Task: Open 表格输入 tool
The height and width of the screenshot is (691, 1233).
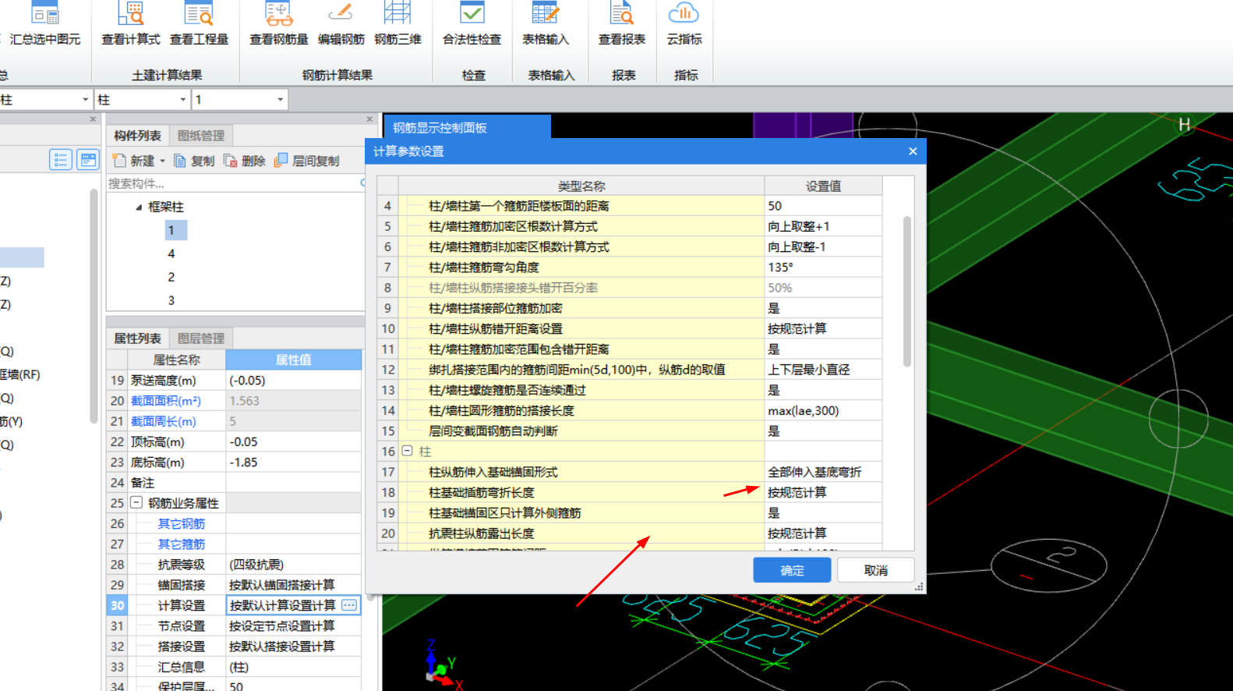Action: point(545,24)
